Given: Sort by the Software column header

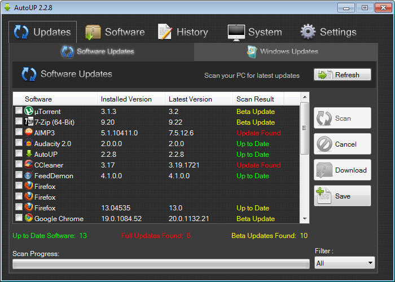Looking at the screenshot, I should point(55,99).
